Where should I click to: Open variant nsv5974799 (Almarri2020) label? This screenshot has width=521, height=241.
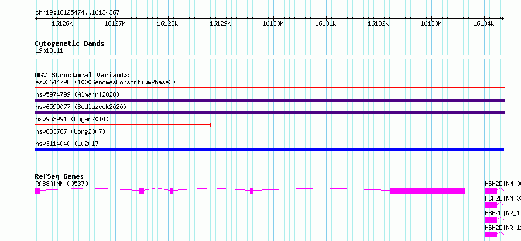[77, 95]
